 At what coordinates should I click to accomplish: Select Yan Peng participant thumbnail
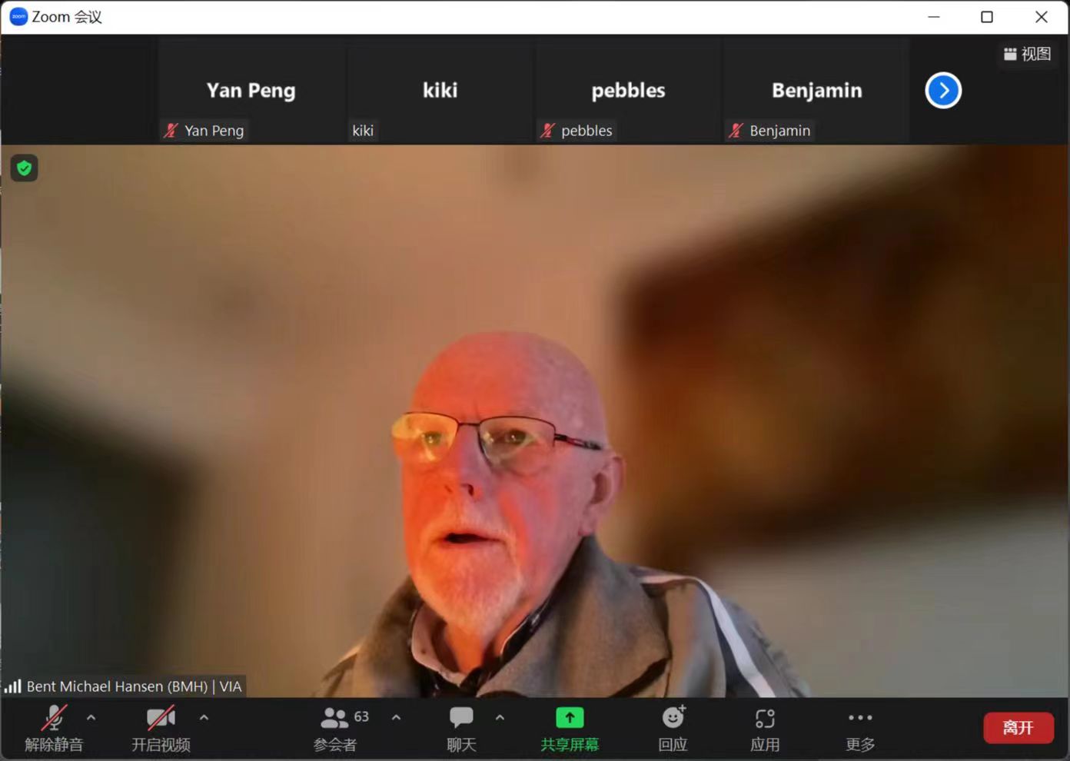coord(251,91)
